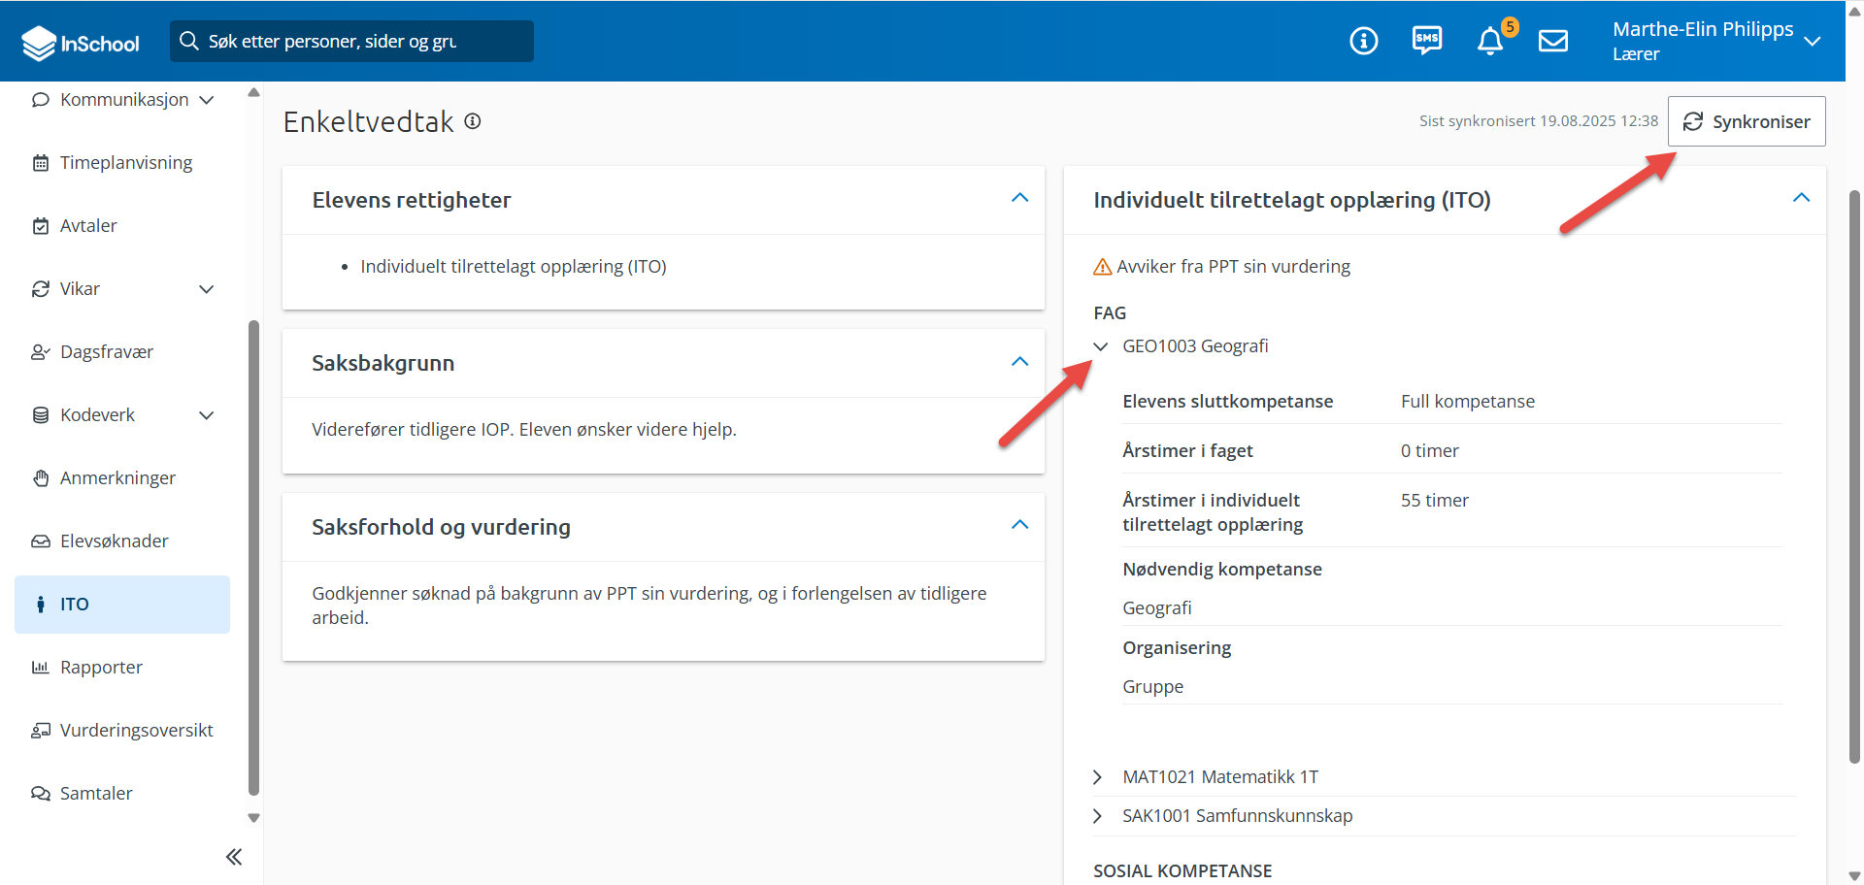The image size is (1864, 885).
Task: Click the Timeplanvisning calendar icon
Action: (x=41, y=163)
